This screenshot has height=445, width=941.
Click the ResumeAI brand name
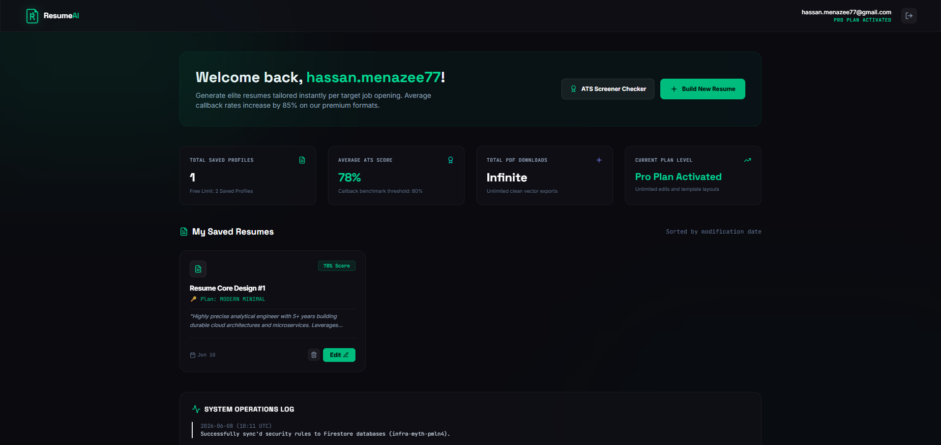(x=61, y=16)
